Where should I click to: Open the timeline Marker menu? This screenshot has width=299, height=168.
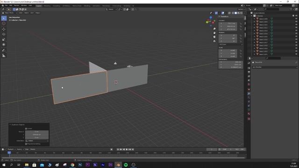(x=33, y=149)
